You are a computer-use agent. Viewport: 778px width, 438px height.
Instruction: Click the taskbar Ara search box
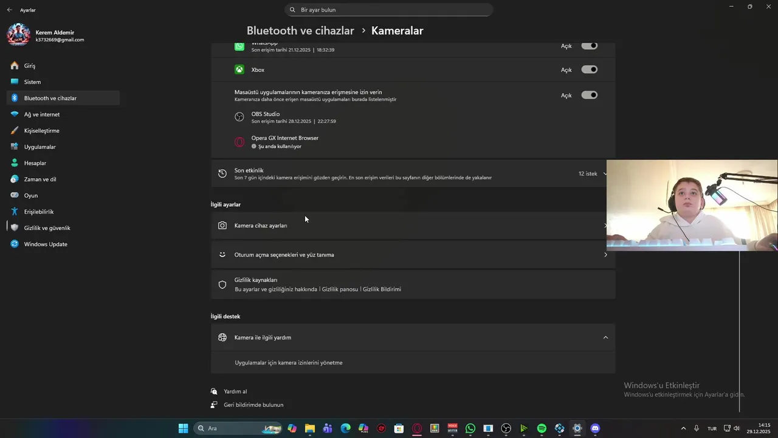click(238, 428)
